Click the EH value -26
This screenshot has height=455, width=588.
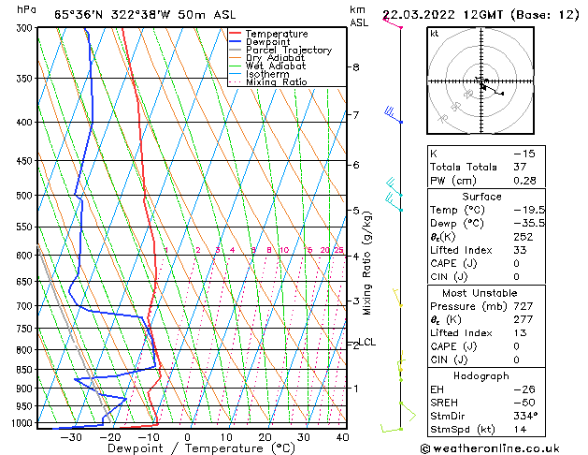click(x=524, y=389)
